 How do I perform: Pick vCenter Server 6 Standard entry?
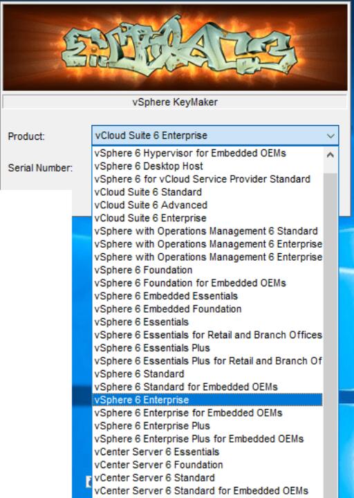point(207,478)
